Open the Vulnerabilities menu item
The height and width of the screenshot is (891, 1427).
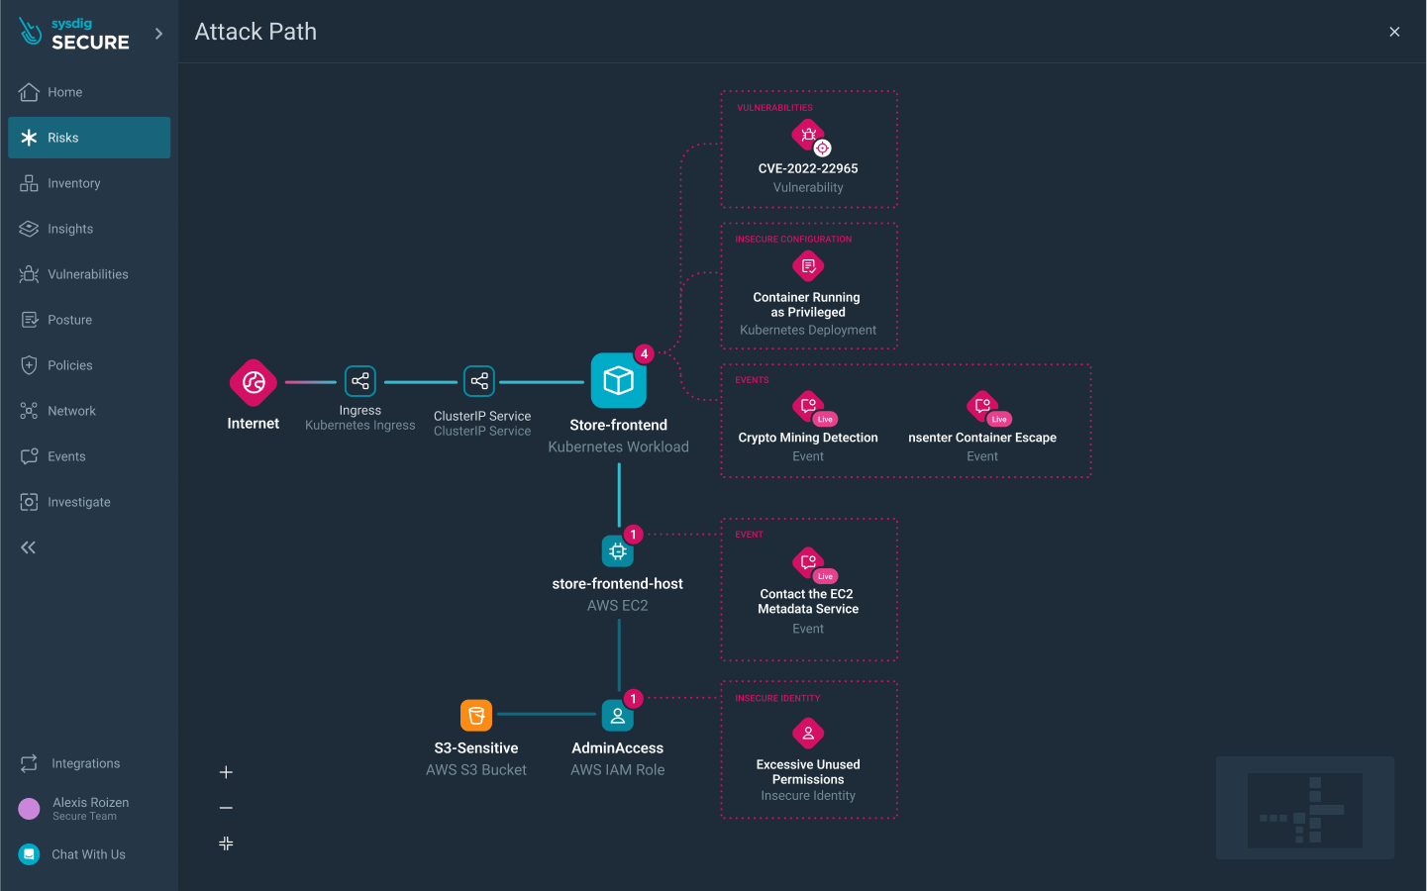pyautogui.click(x=88, y=274)
